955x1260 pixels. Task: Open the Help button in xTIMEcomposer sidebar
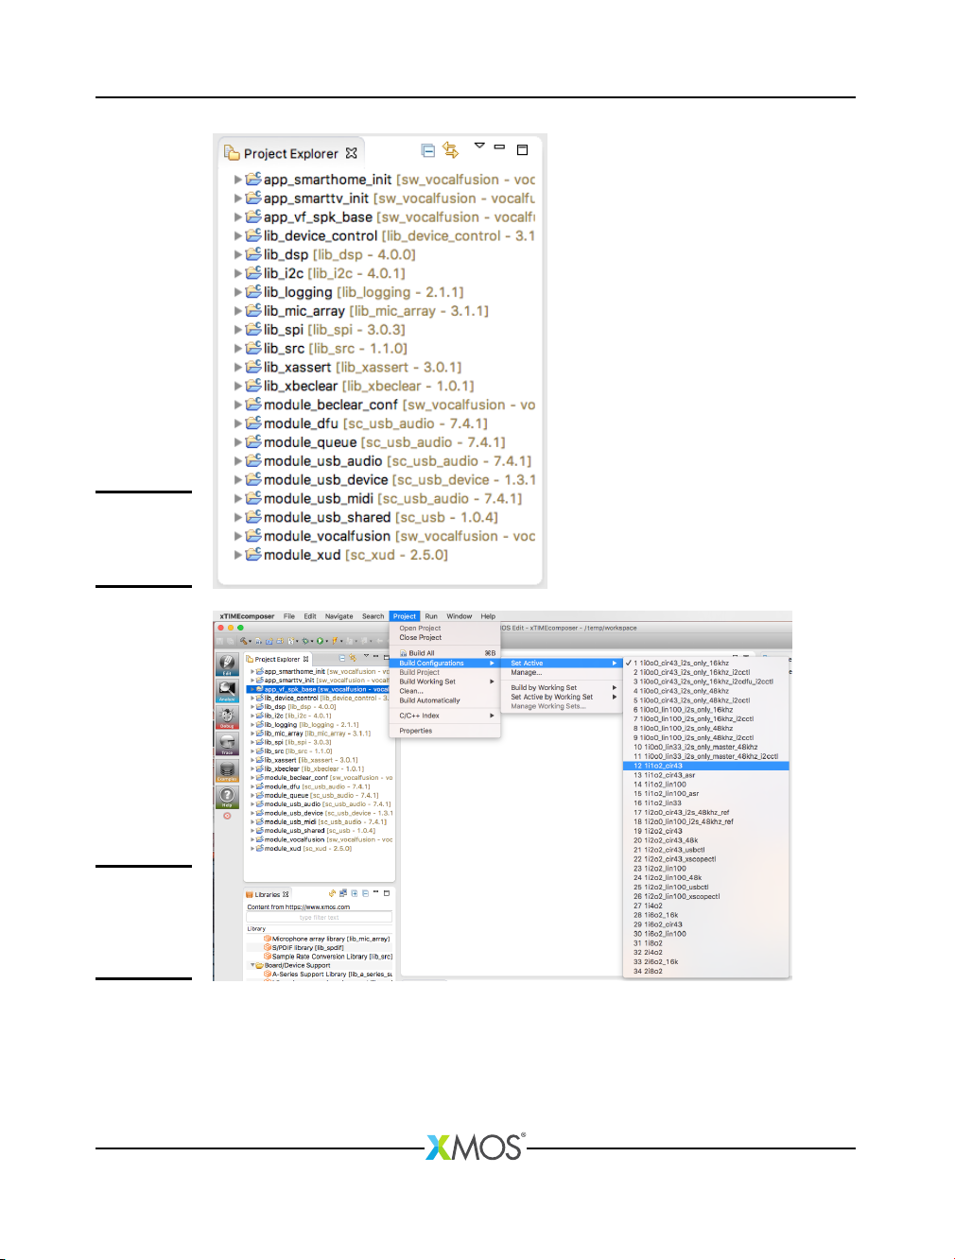tap(227, 798)
